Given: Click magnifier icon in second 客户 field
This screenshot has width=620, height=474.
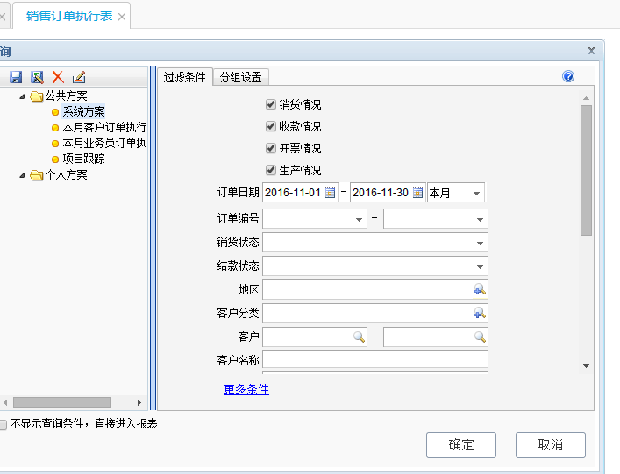Looking at the screenshot, I should 480,337.
